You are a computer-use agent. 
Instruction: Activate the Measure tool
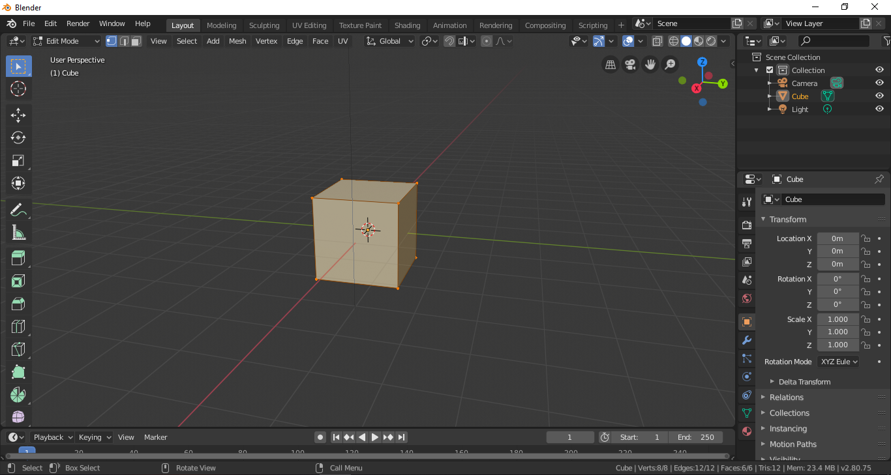18,233
